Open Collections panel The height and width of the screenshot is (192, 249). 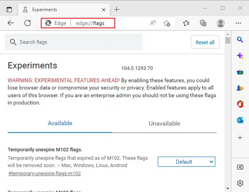pos(203,23)
